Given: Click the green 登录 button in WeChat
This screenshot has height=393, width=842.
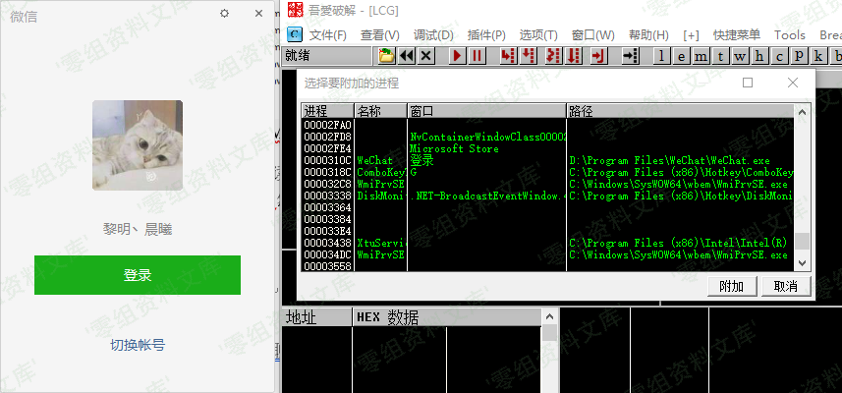Looking at the screenshot, I should pyautogui.click(x=138, y=275).
